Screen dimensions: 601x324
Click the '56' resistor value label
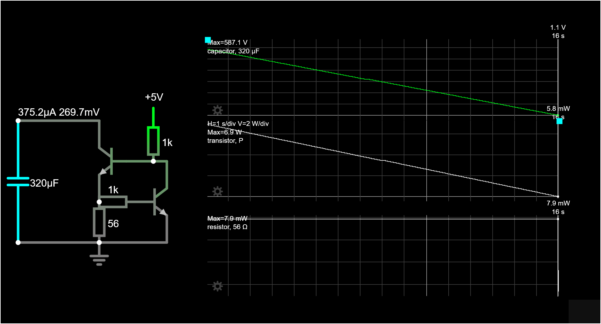113,224
